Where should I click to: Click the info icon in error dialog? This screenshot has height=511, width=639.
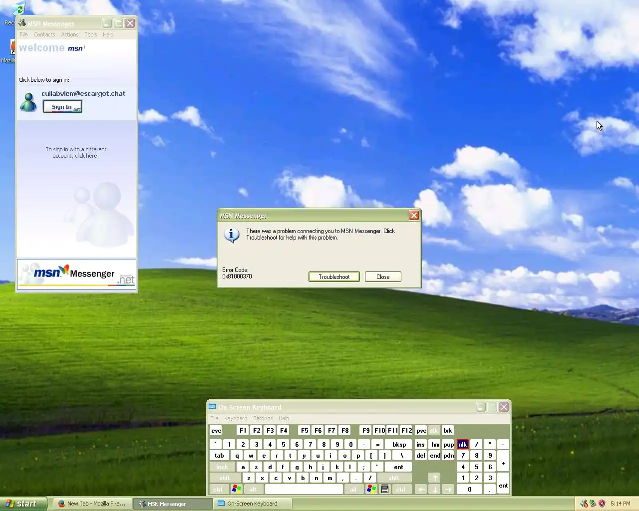click(x=232, y=235)
